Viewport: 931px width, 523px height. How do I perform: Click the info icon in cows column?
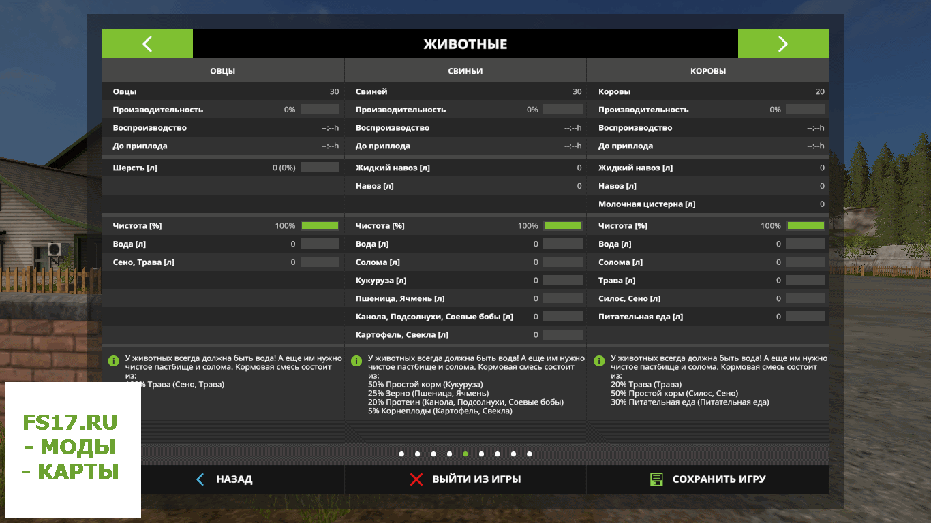click(598, 360)
